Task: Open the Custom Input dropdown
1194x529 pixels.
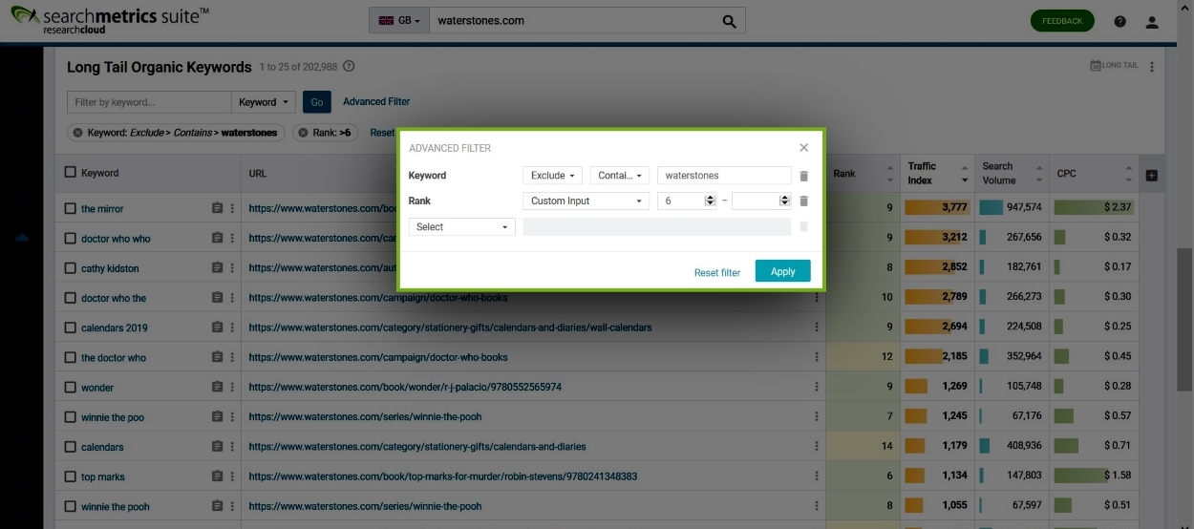Action: (586, 201)
